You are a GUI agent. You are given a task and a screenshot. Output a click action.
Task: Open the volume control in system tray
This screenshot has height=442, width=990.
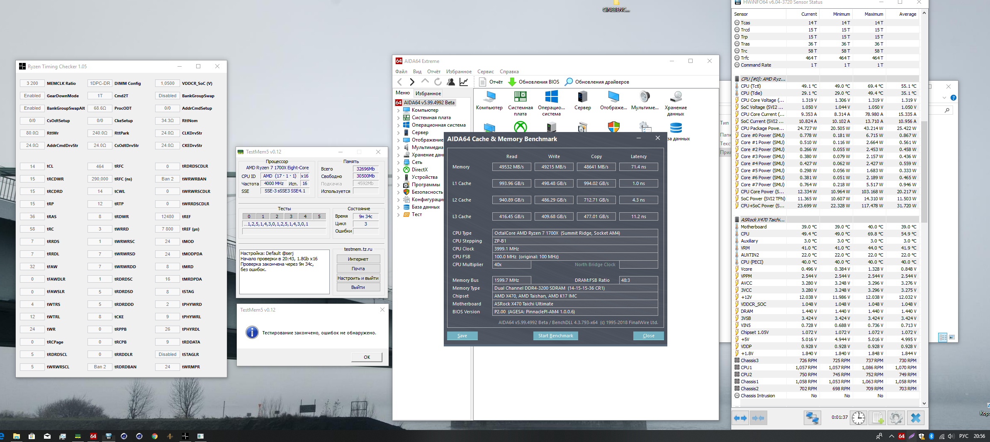951,436
